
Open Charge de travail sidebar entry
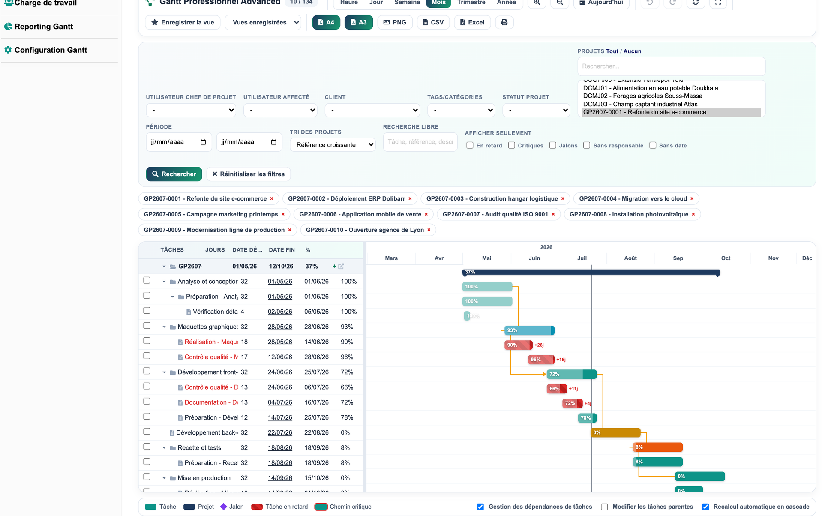(x=45, y=3)
